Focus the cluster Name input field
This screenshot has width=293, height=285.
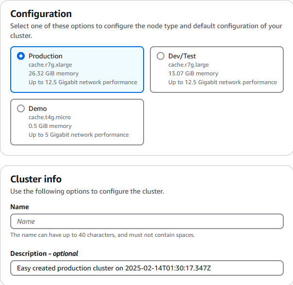point(146,221)
